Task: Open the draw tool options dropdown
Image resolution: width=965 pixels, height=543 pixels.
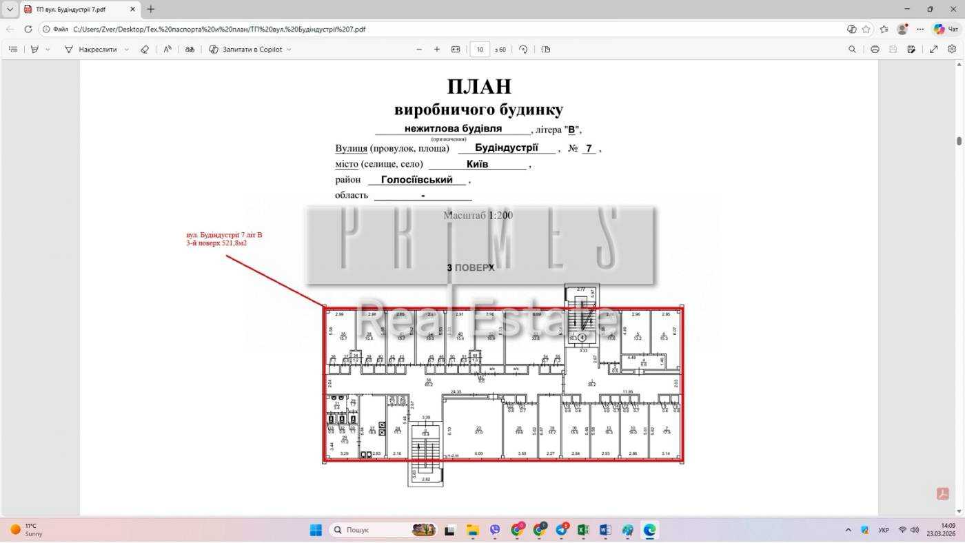Action: 127,50
